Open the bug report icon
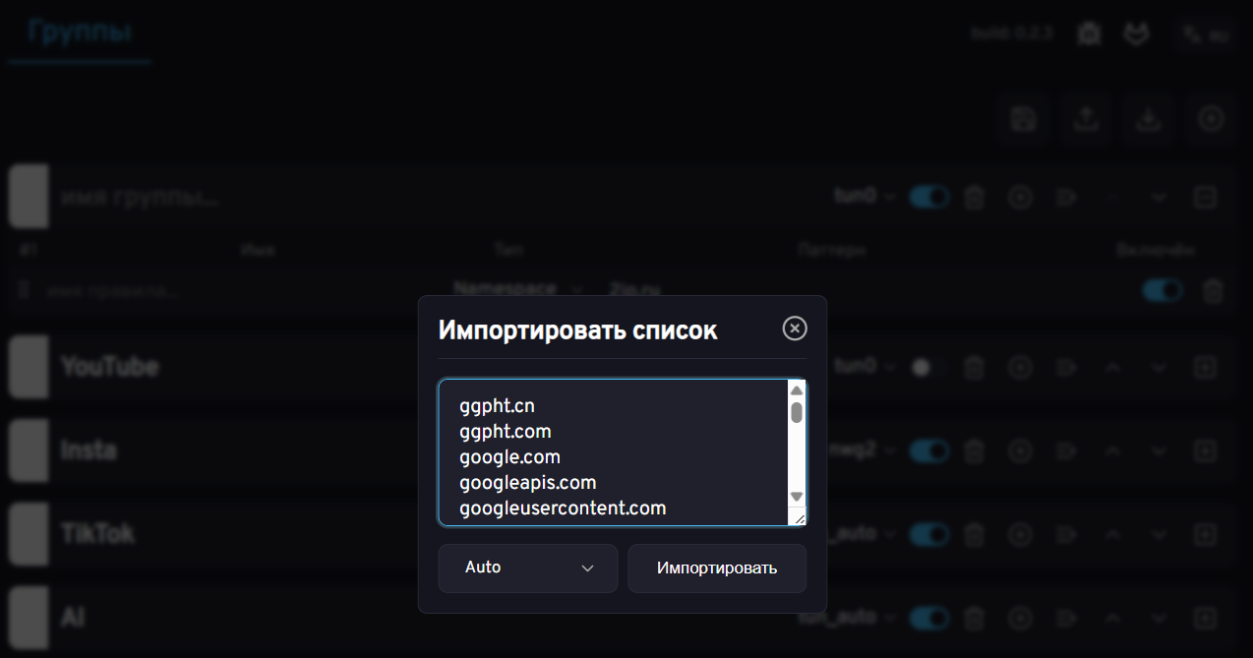 tap(1089, 33)
